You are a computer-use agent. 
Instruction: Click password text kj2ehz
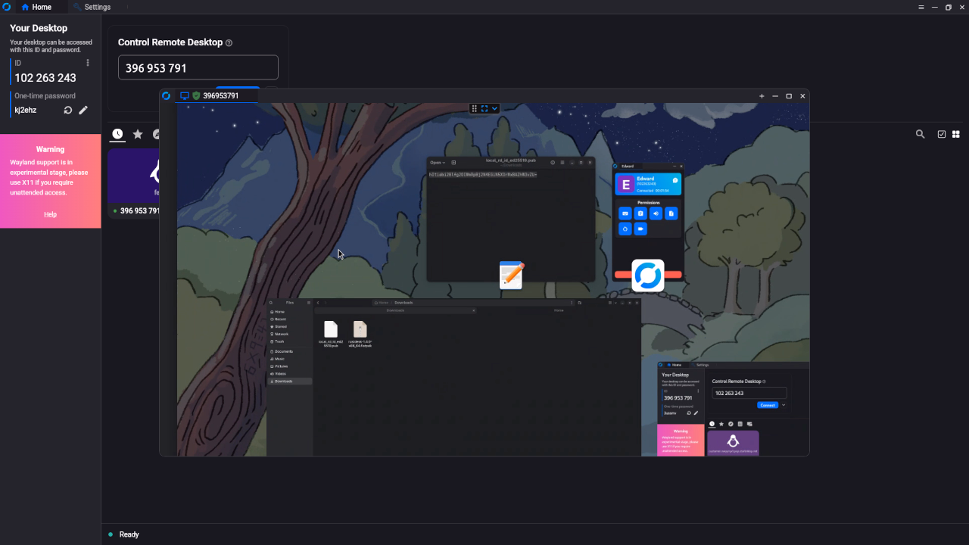[x=26, y=111]
